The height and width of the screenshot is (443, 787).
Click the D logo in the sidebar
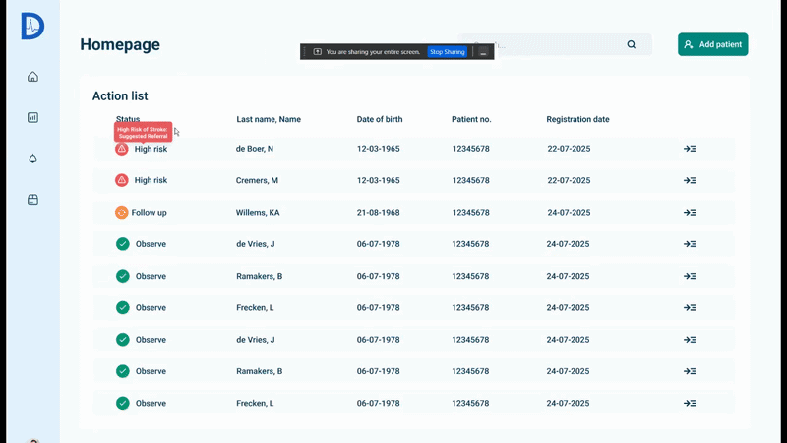(x=32, y=27)
